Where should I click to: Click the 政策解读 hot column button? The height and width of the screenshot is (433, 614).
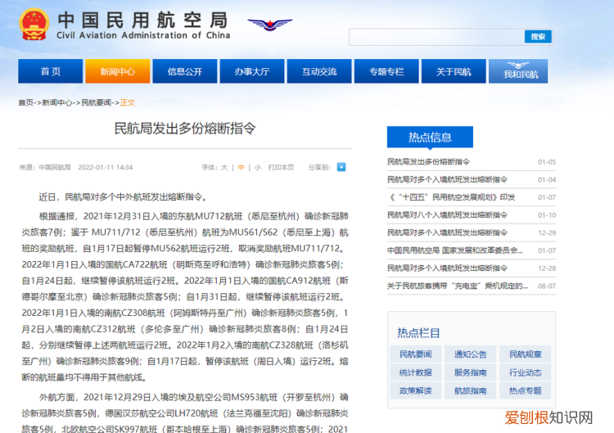click(x=415, y=390)
